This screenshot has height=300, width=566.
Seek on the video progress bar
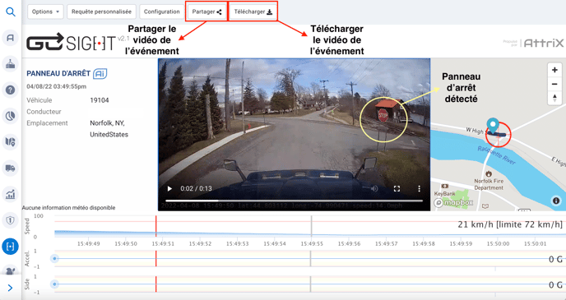point(294,201)
